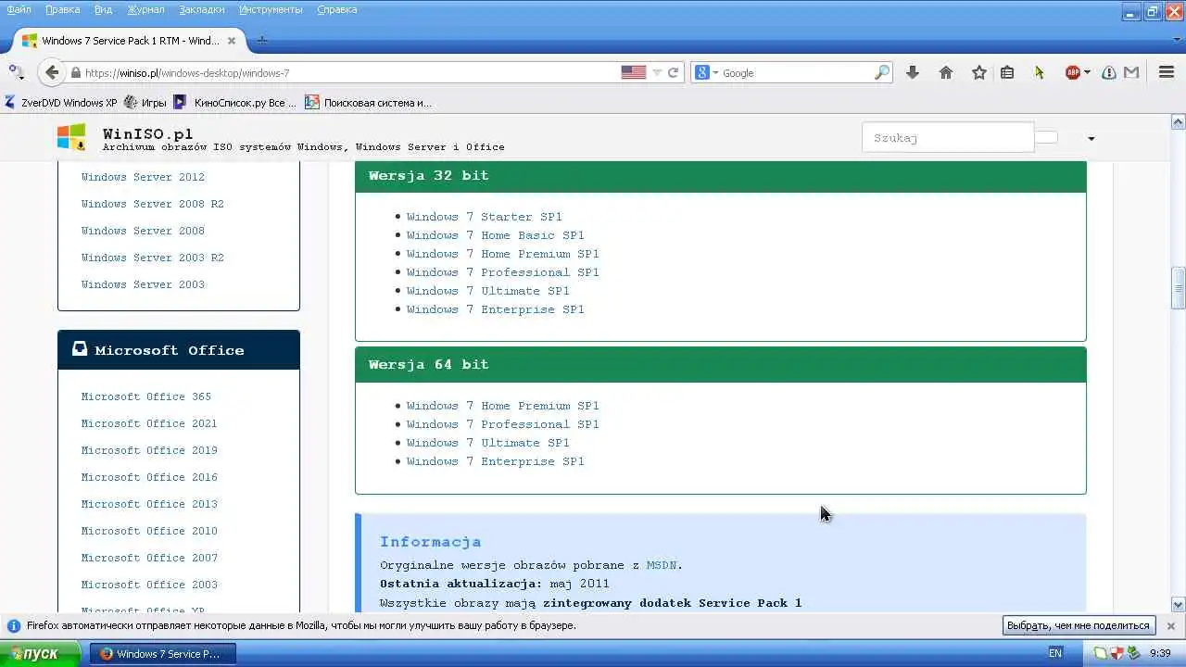Open the Журнал menu
1186x667 pixels.
(x=145, y=9)
